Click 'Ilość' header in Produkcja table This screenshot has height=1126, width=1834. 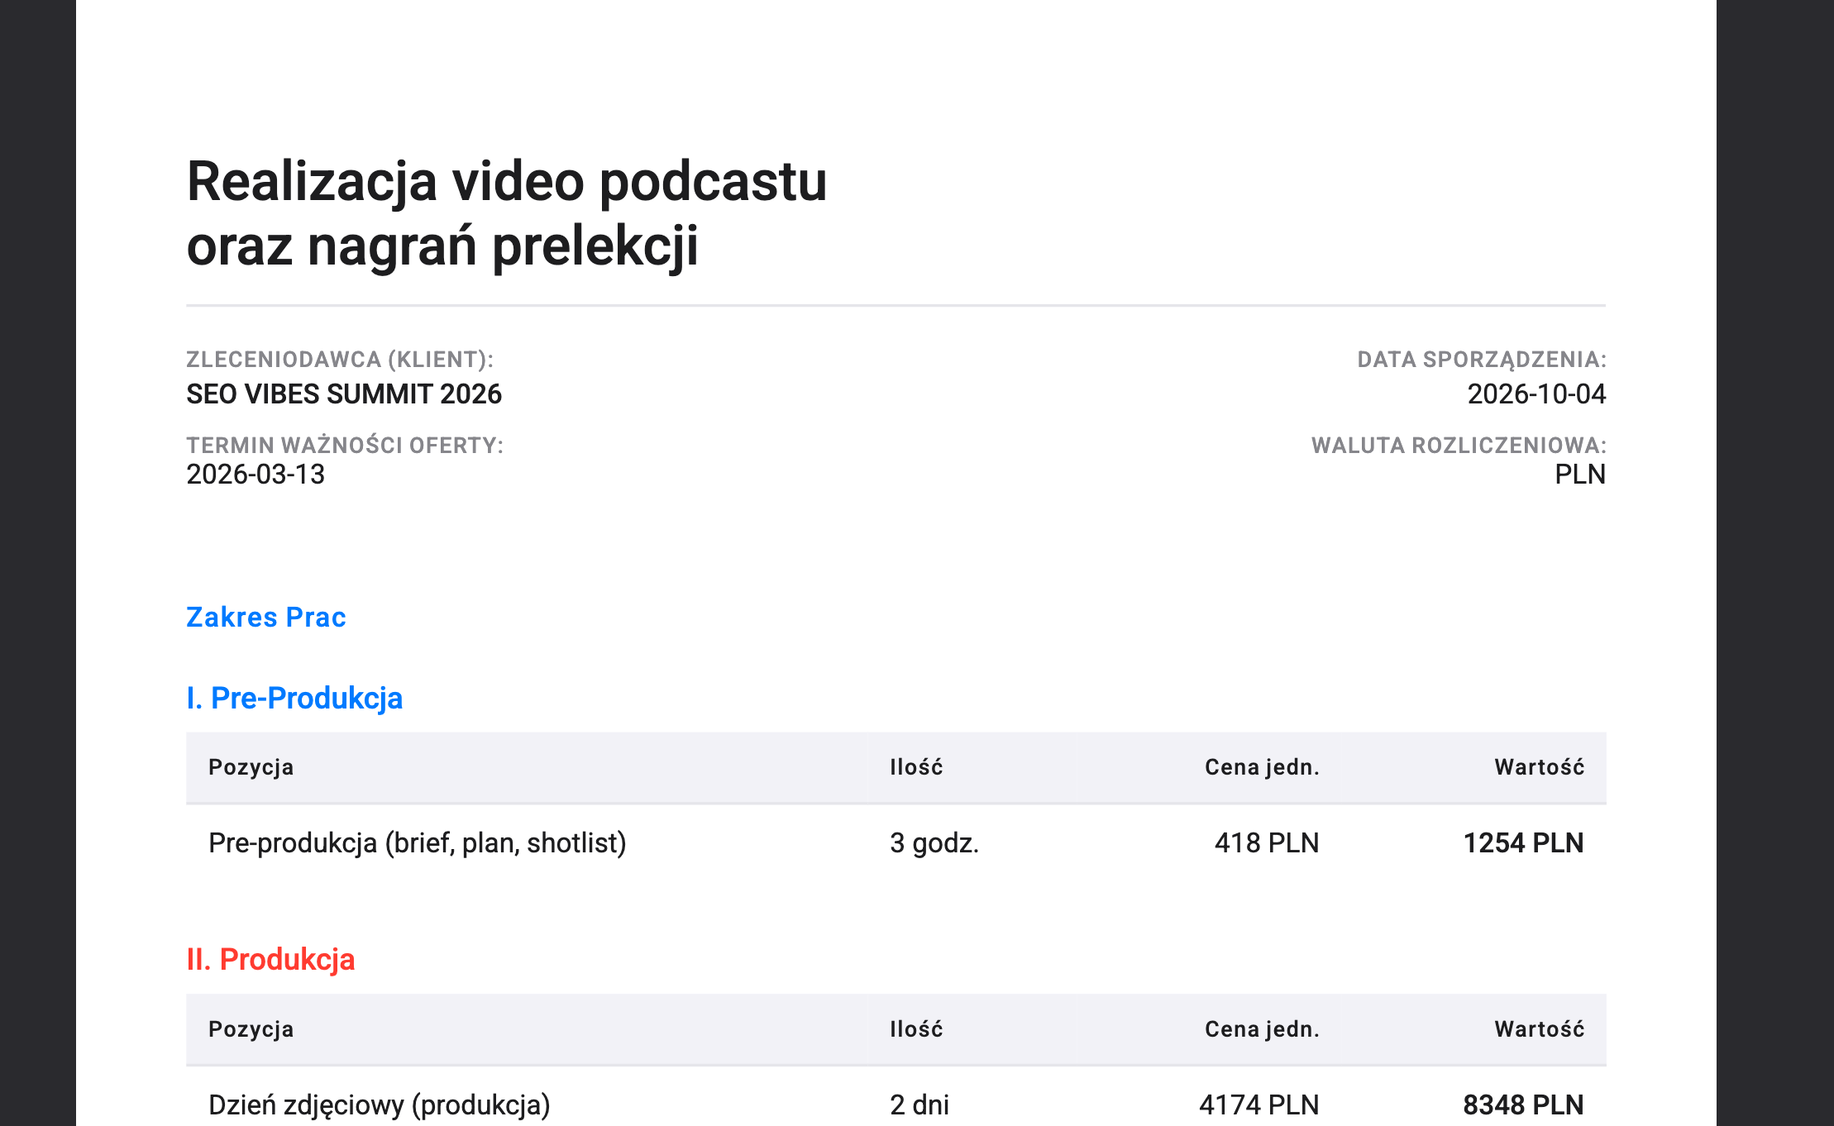point(916,1029)
